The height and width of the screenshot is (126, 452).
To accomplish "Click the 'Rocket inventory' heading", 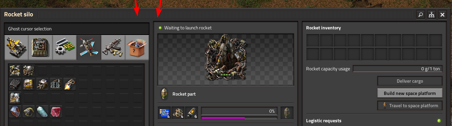I will (323, 28).
